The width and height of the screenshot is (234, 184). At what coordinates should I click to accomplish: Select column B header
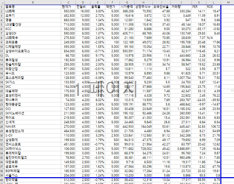(33, 2)
